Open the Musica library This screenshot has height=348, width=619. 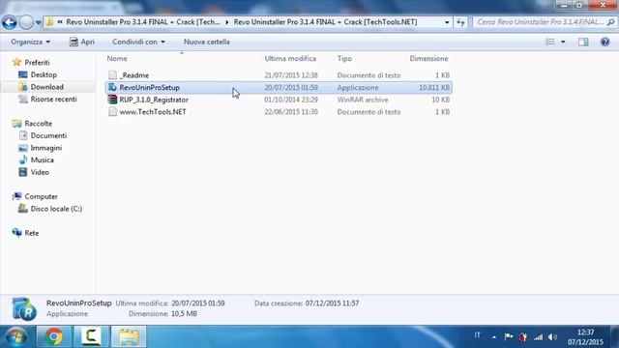coord(43,160)
